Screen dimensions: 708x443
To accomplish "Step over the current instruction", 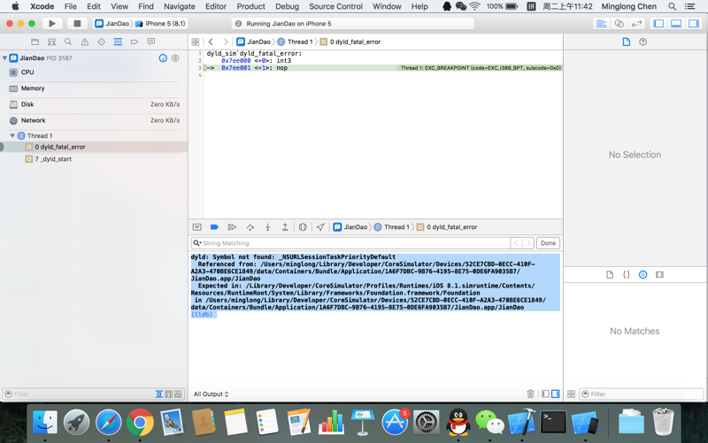I will pyautogui.click(x=250, y=227).
